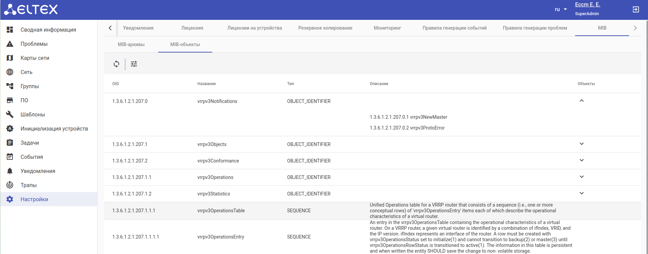The image size is (648, 254).
Task: Expand the vrrpv3Objects row
Action: (x=581, y=144)
